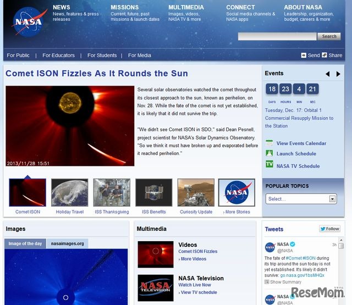Go to previous event arrow
Image resolution: width=352 pixels, height=305 pixels.
(328, 74)
